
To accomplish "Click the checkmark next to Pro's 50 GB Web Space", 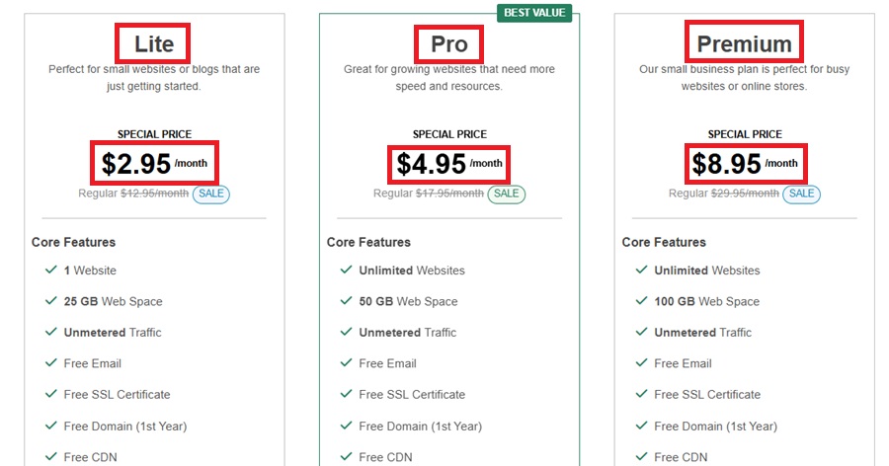I will point(346,301).
